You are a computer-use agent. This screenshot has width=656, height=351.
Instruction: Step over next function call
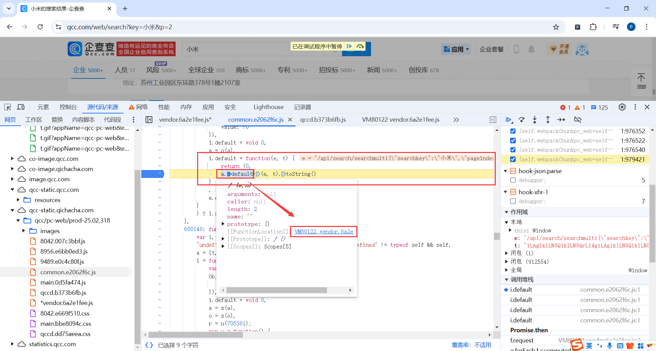pyautogui.click(x=522, y=120)
